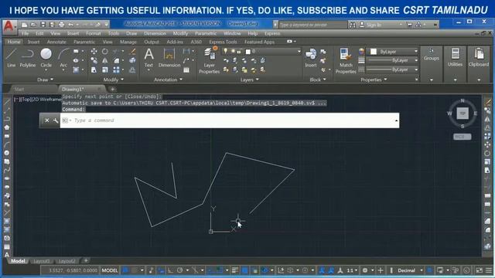Image resolution: width=495 pixels, height=278 pixels.
Task: Click the Table icon in Annotation panel
Action: coord(186,70)
